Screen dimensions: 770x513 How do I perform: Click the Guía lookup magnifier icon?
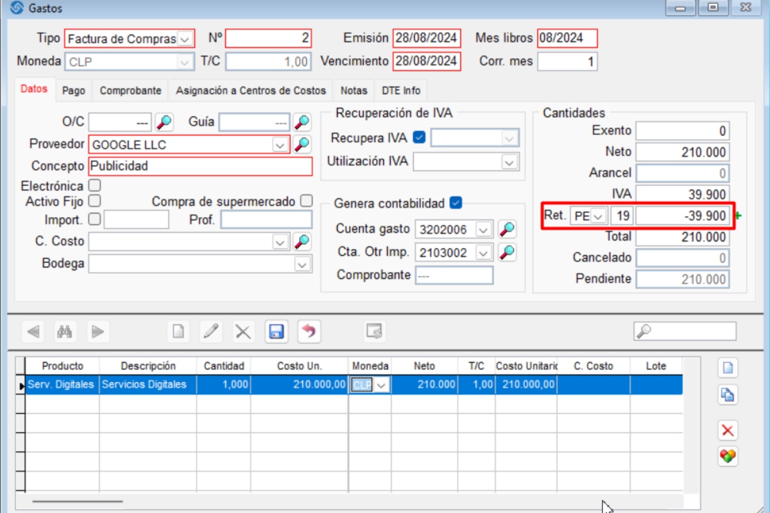(302, 122)
